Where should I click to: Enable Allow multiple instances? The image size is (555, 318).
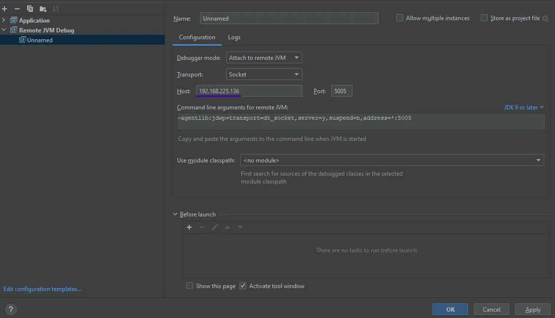click(x=399, y=18)
